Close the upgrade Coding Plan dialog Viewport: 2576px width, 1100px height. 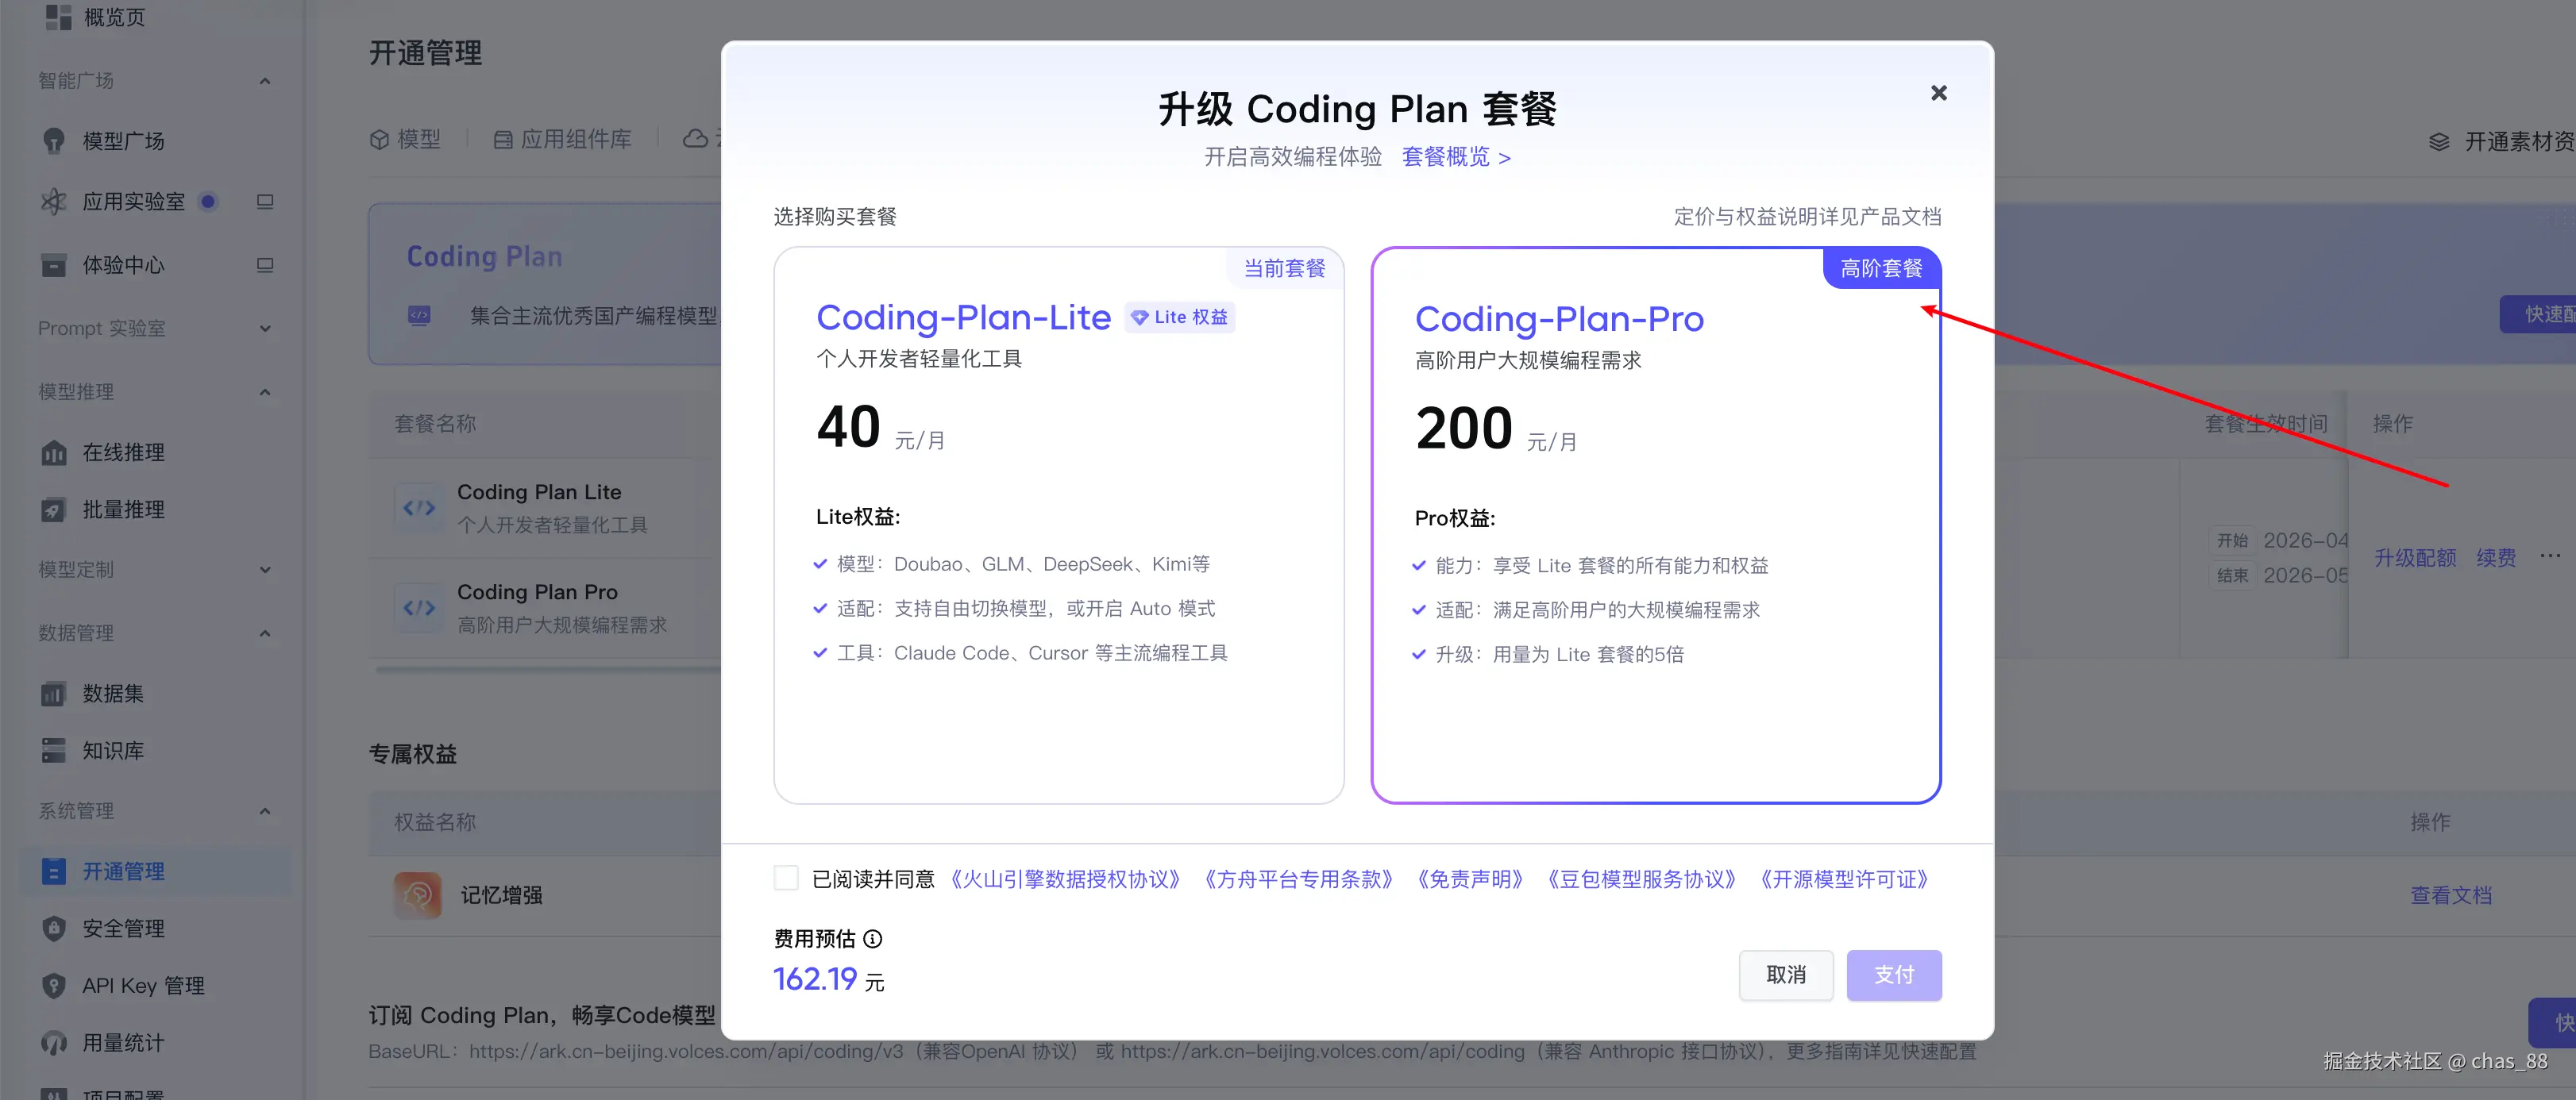click(1938, 93)
